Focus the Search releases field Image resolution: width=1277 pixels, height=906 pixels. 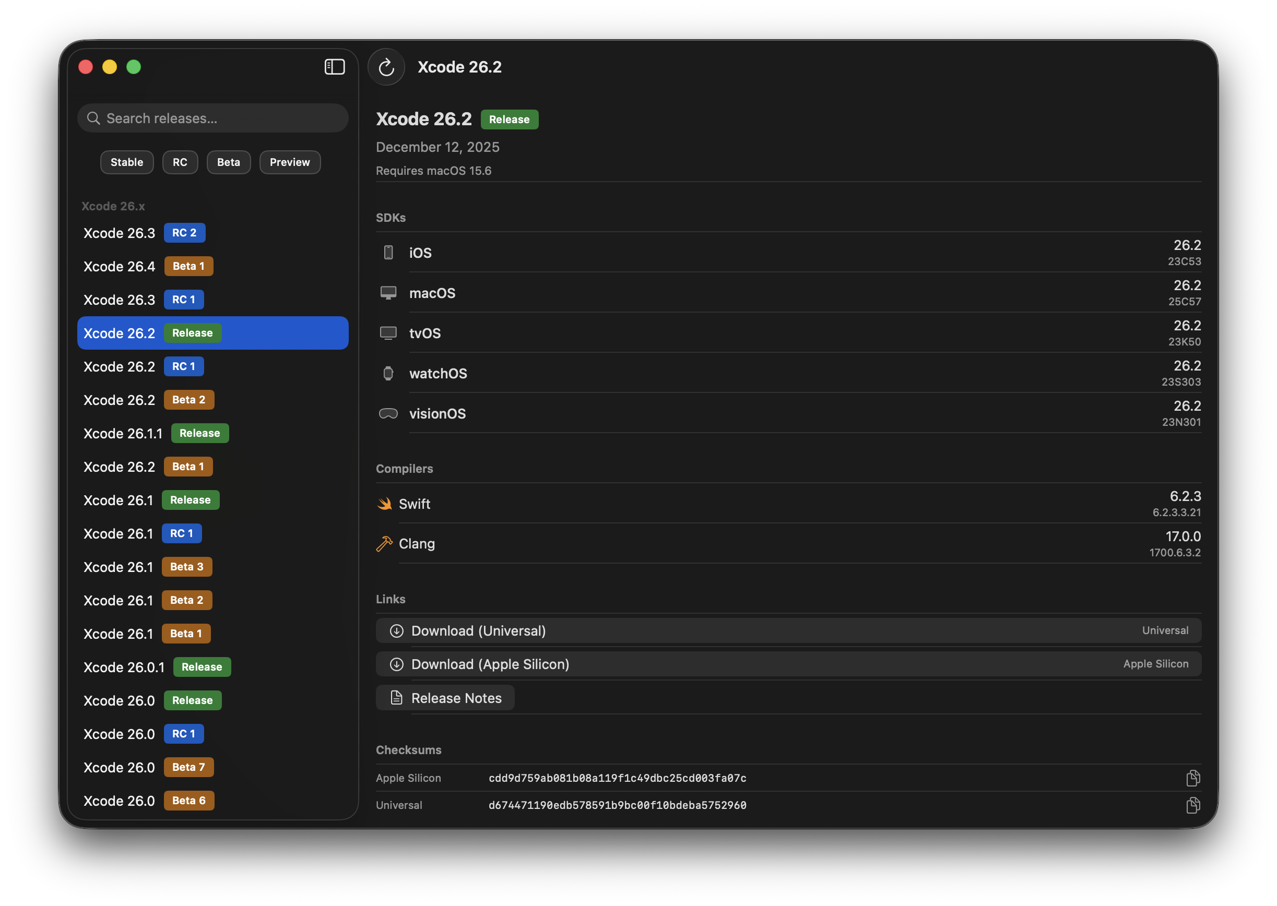click(x=223, y=118)
